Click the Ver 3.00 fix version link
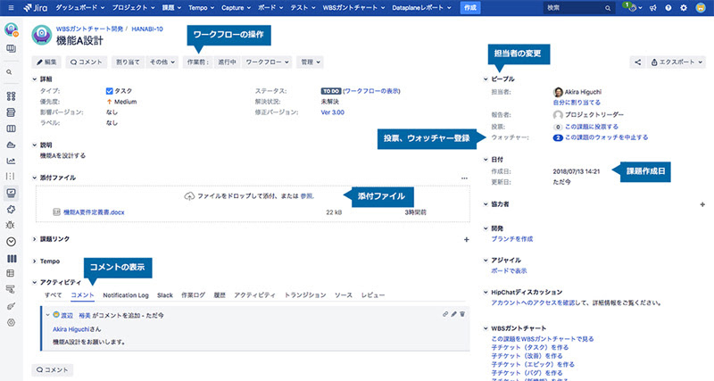The image size is (714, 381). click(332, 112)
